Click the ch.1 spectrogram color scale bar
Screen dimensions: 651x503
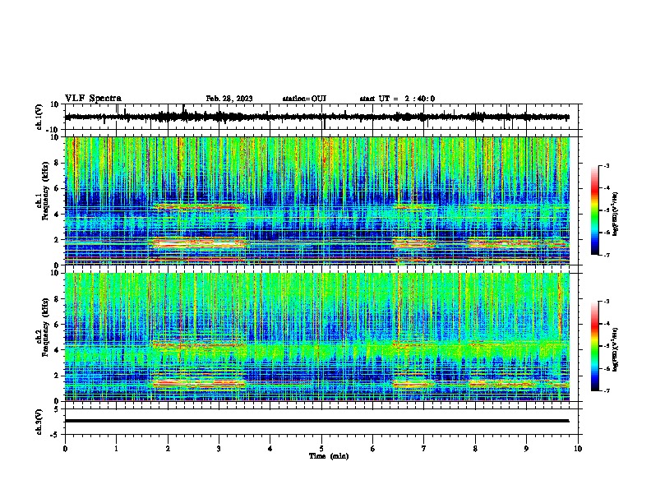pos(595,210)
